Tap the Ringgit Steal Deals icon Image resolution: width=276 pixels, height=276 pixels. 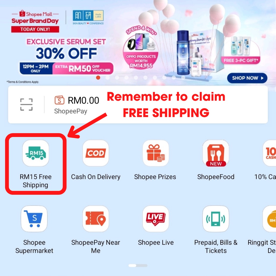tap(270, 219)
